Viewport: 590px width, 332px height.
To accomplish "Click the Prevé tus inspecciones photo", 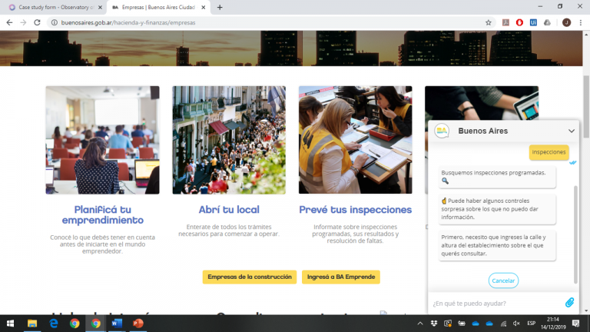I will point(355,140).
